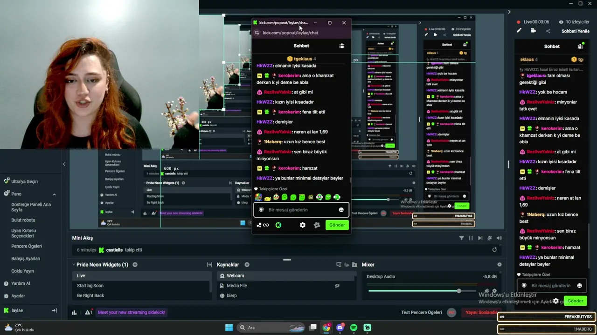Open Google Chrome from the taskbar
Viewport: 597px width, 335px height.
click(x=326, y=328)
